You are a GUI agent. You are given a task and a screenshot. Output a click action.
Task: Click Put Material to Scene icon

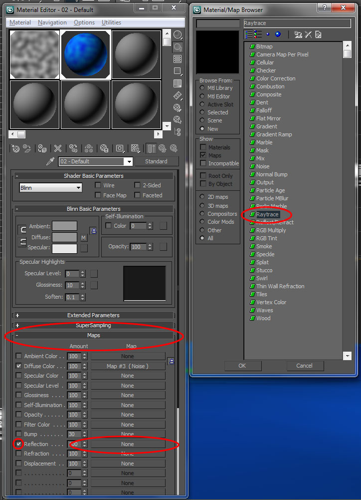[27, 148]
